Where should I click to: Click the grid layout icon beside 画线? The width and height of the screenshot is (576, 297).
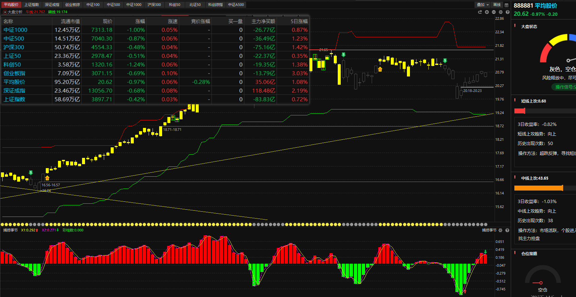click(506, 5)
